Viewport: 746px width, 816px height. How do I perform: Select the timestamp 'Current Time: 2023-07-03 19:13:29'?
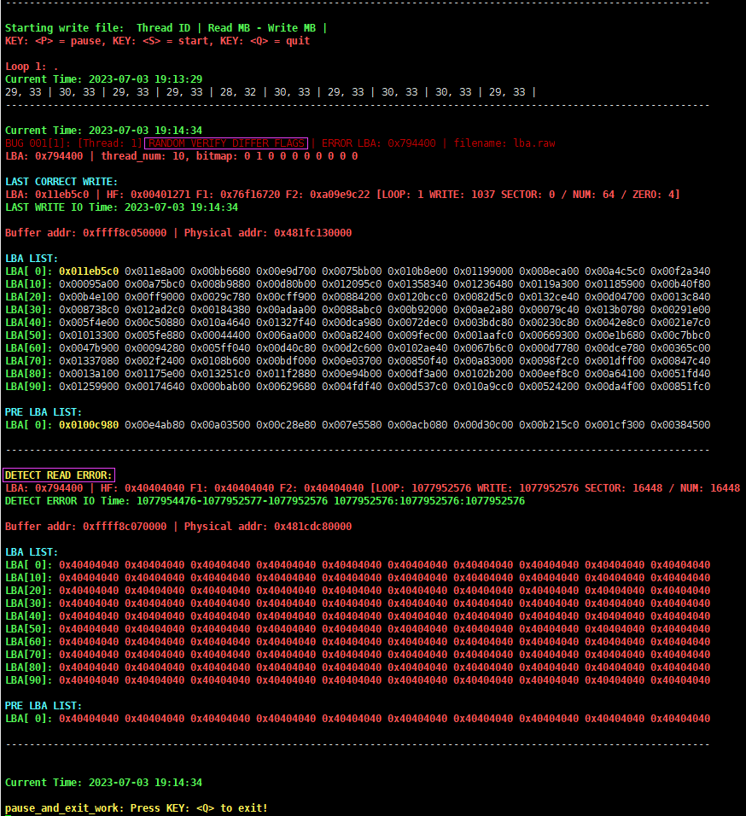[103, 79]
